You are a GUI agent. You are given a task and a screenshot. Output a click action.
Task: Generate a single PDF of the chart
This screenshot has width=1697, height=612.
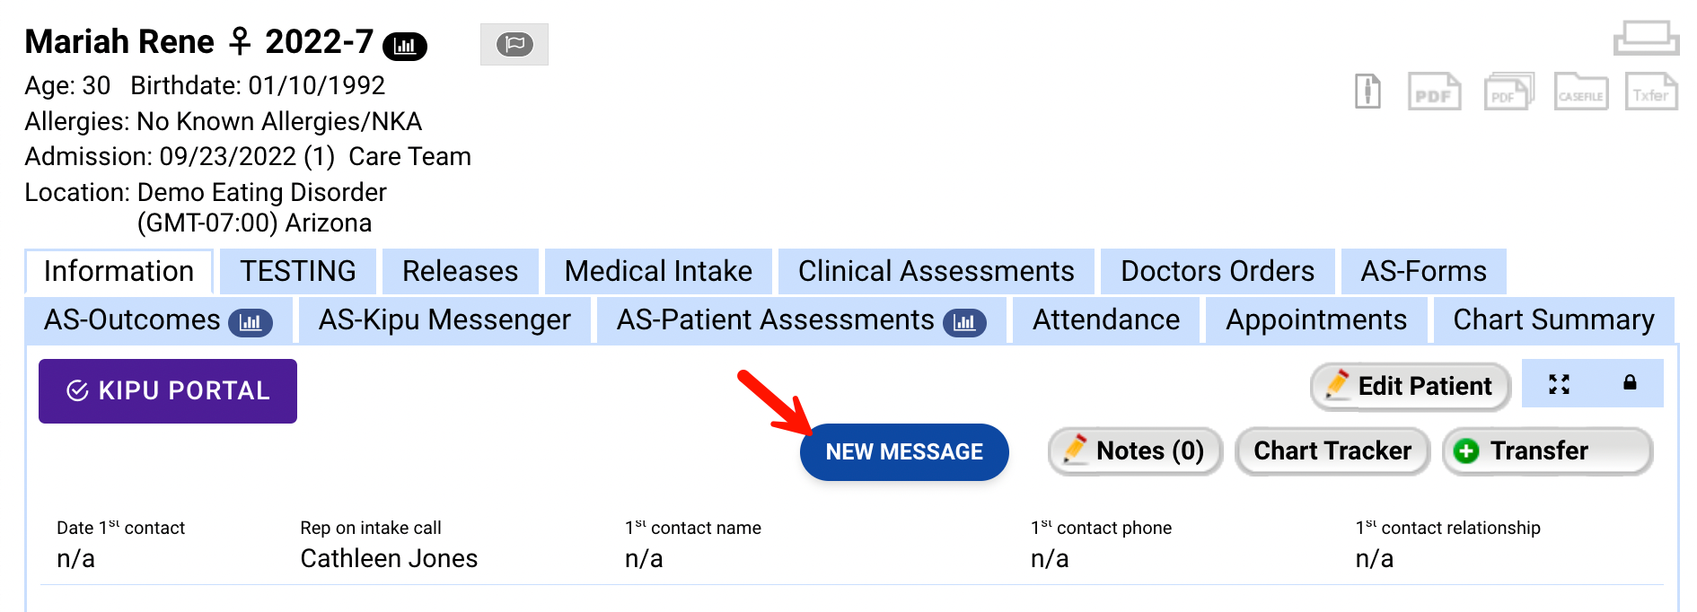click(x=1433, y=92)
